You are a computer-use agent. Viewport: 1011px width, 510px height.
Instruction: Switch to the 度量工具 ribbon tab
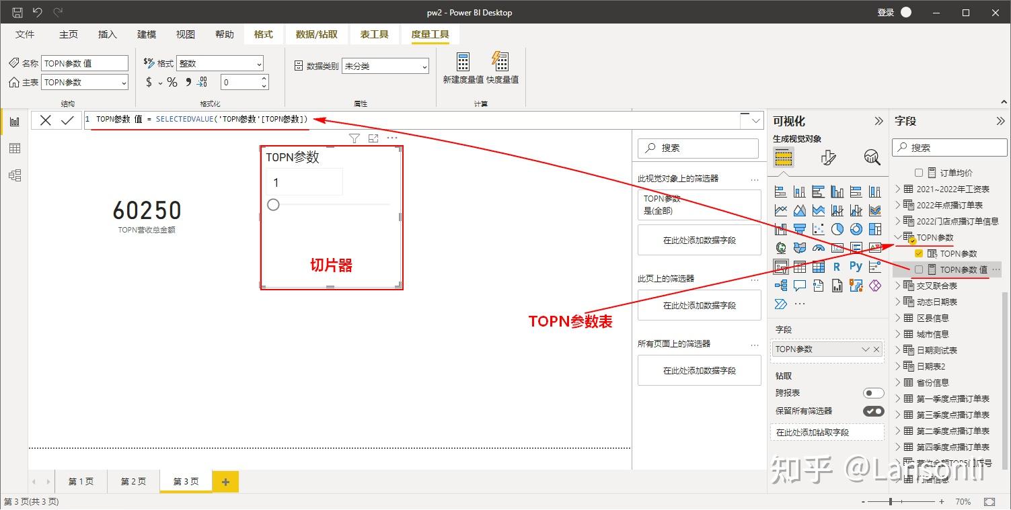point(430,34)
